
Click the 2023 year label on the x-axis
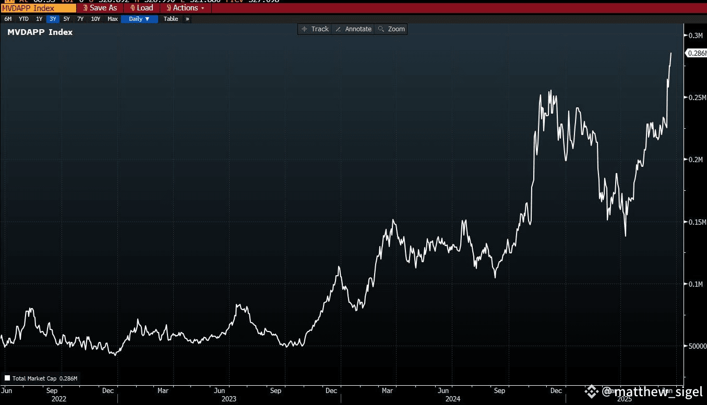229,399
